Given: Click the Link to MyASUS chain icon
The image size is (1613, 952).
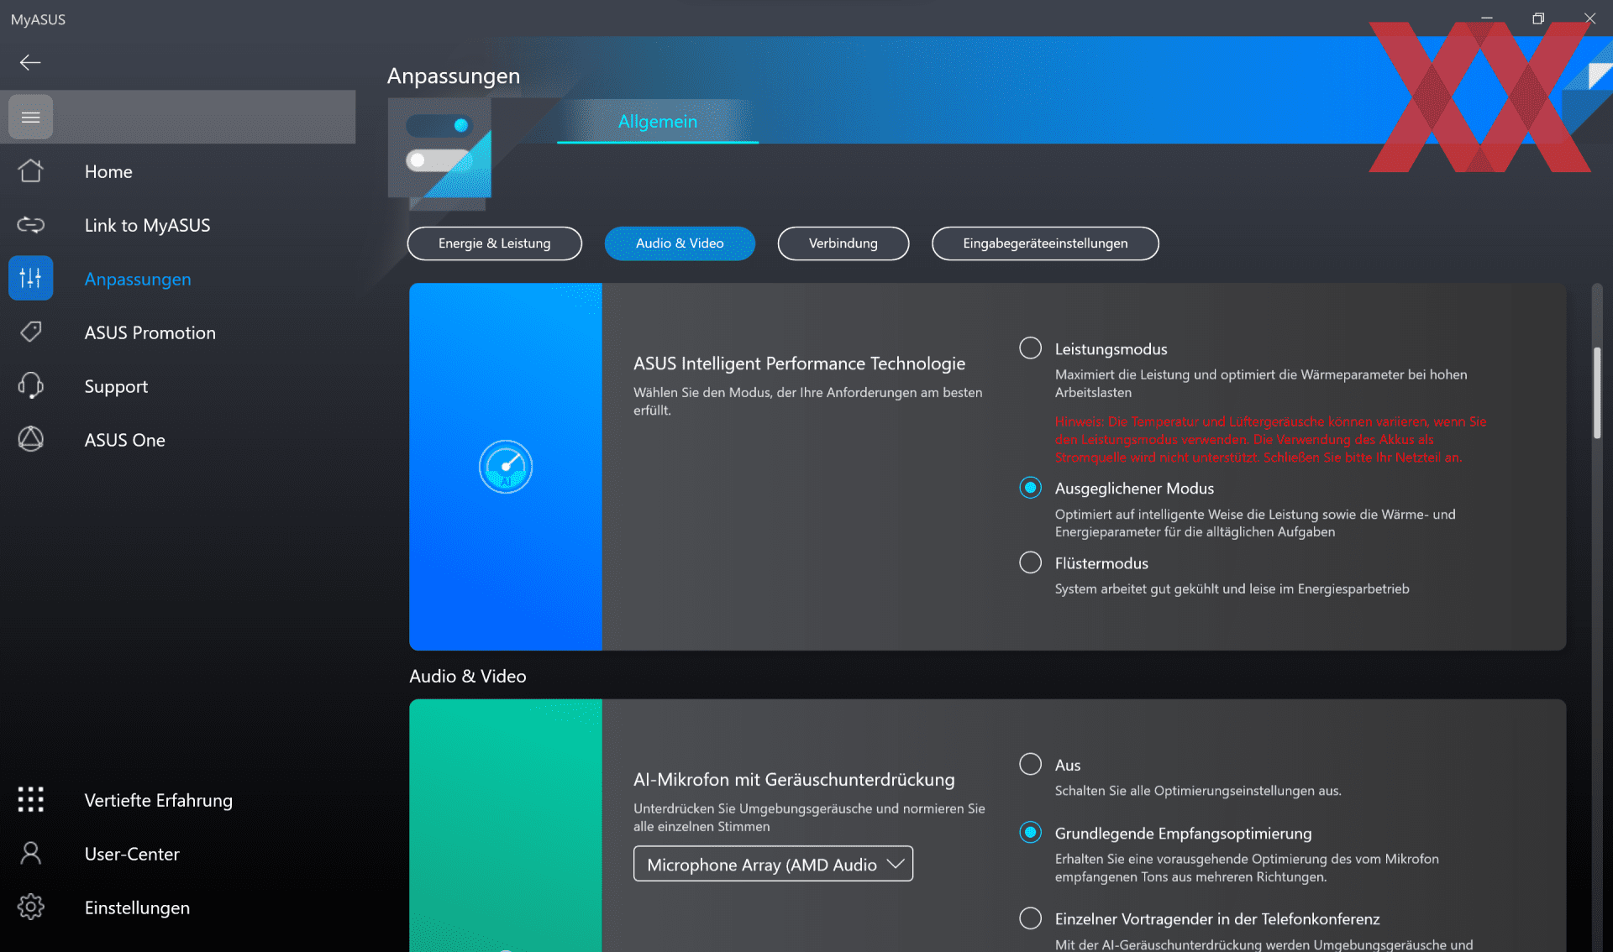Looking at the screenshot, I should pyautogui.click(x=31, y=225).
